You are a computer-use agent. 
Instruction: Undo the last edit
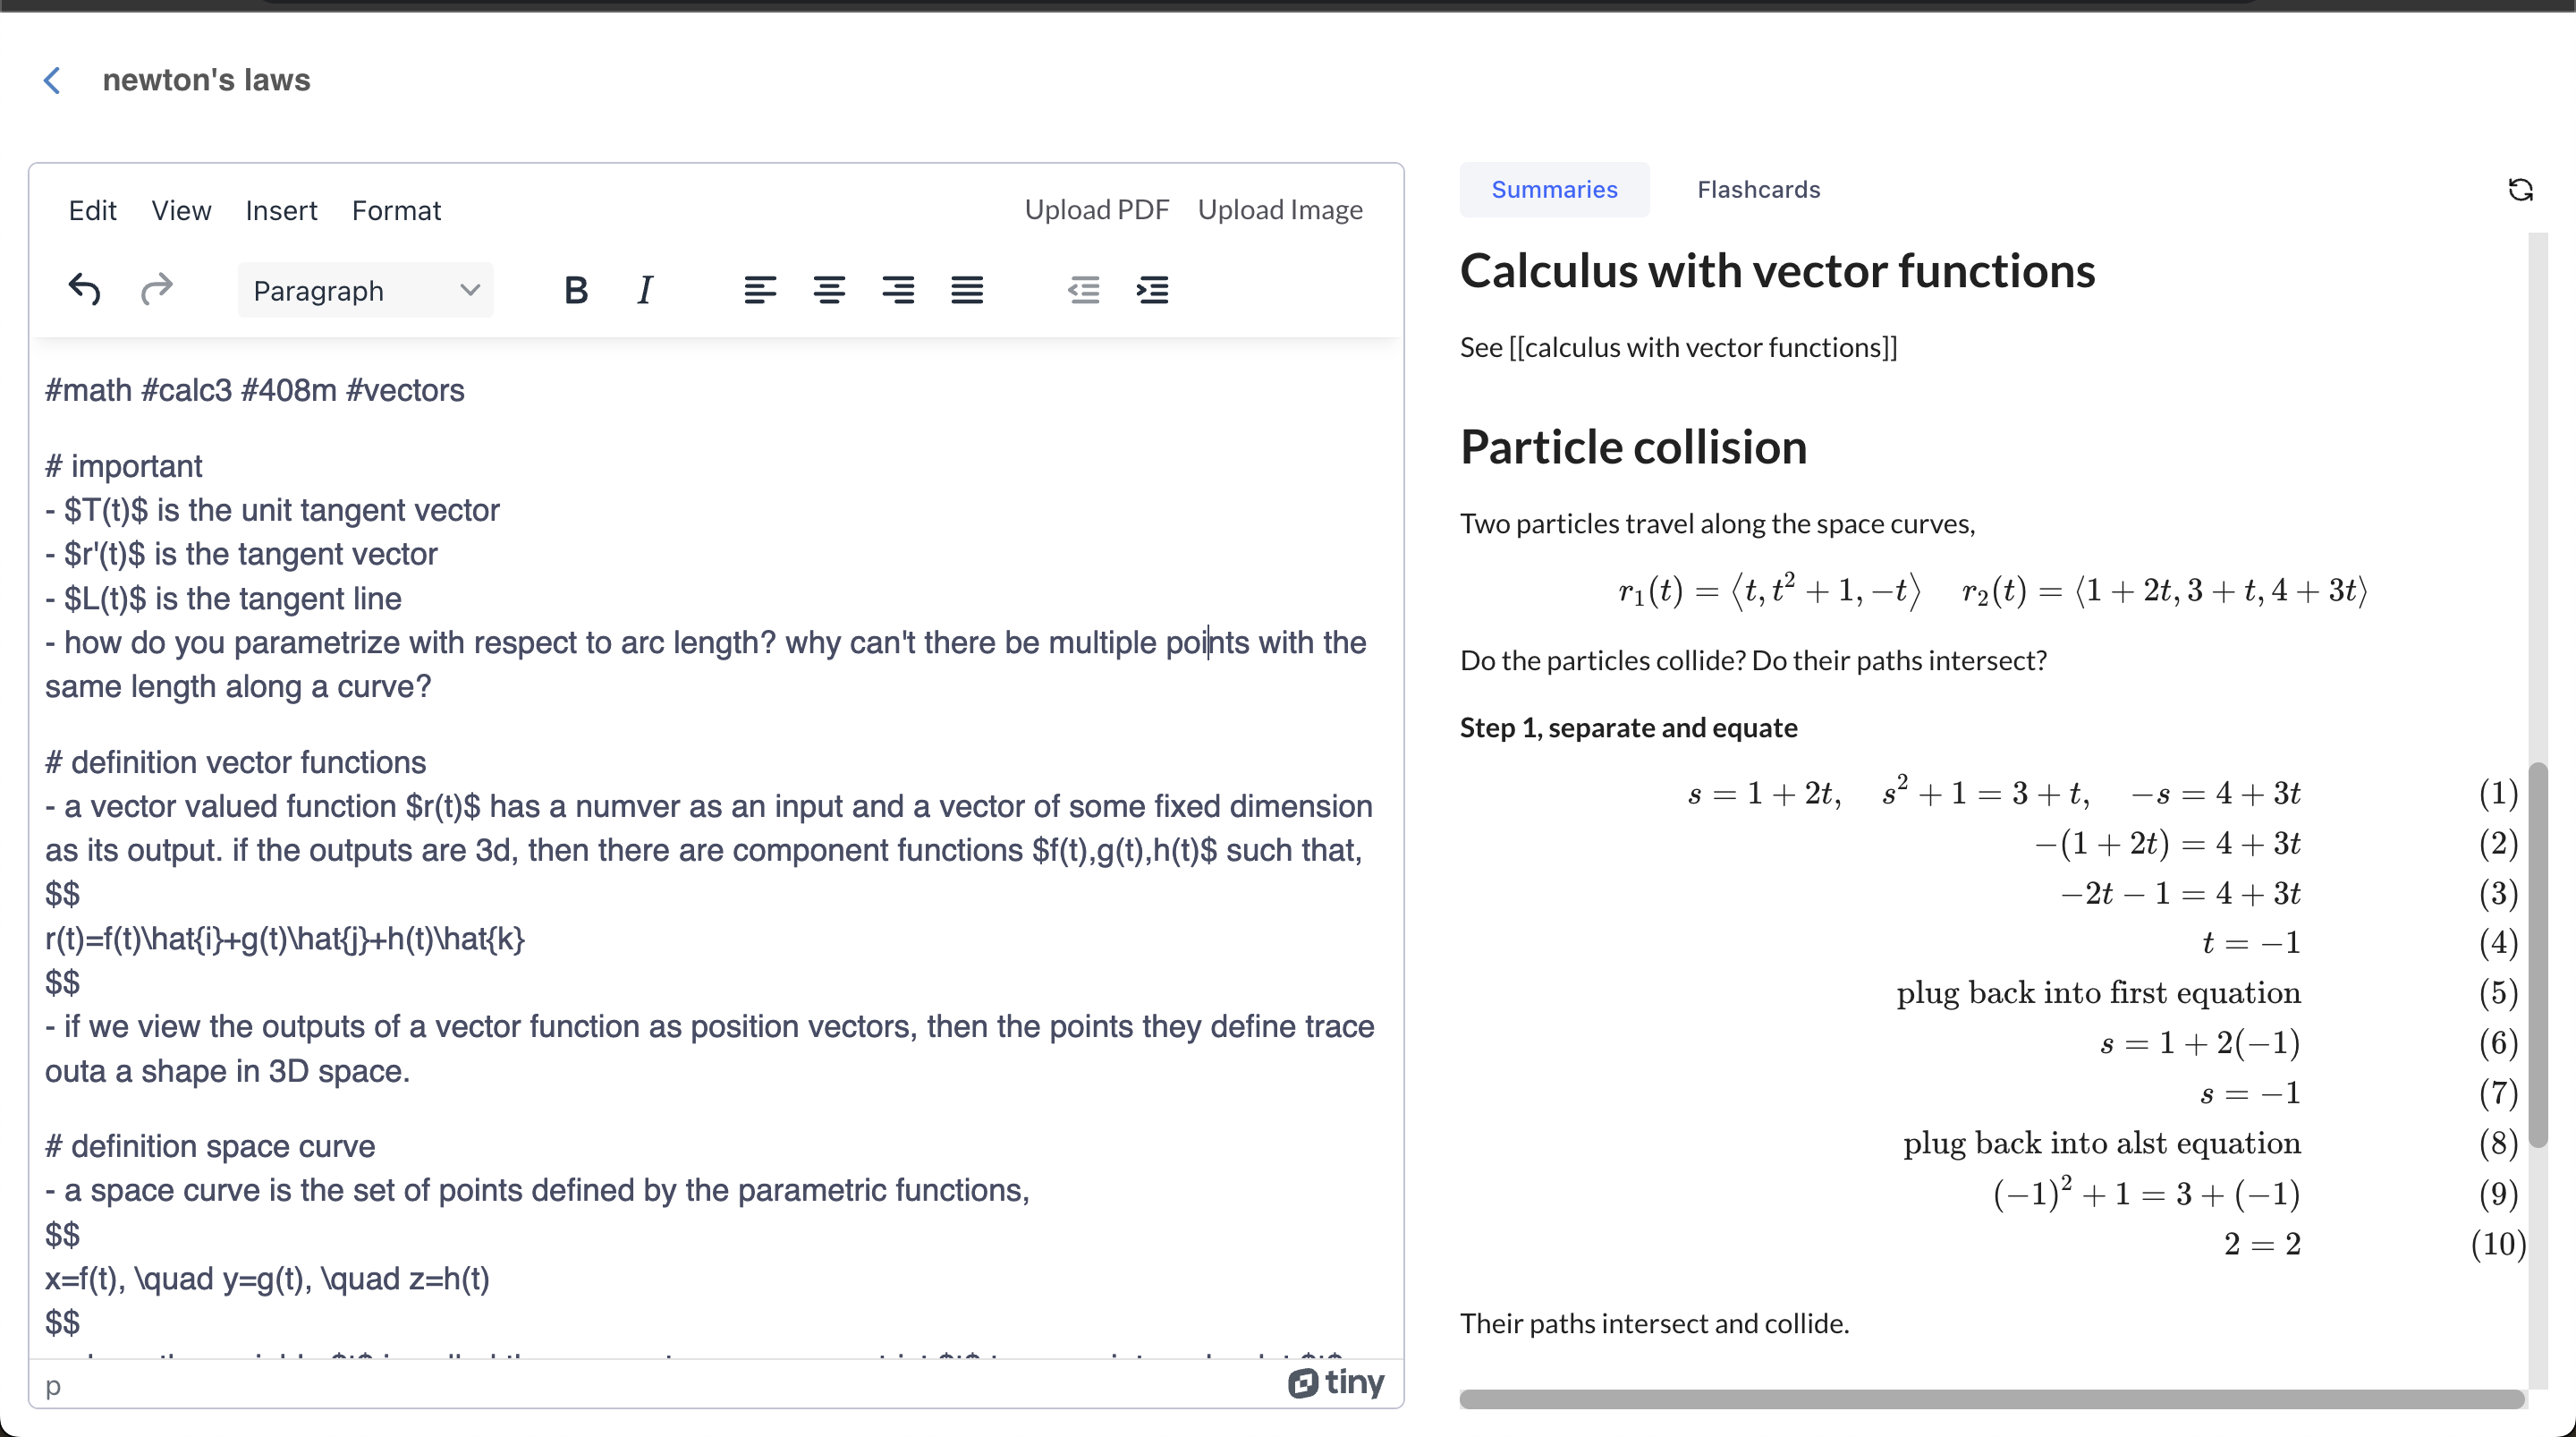coord(85,290)
